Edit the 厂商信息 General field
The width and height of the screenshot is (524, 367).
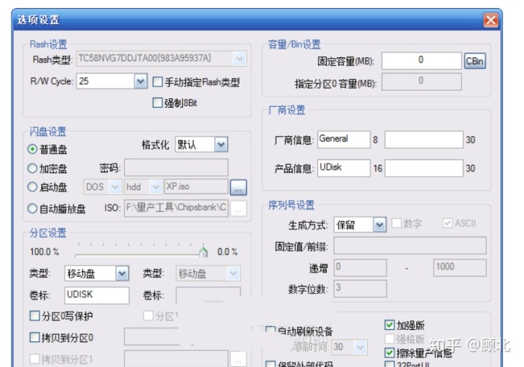(x=344, y=139)
